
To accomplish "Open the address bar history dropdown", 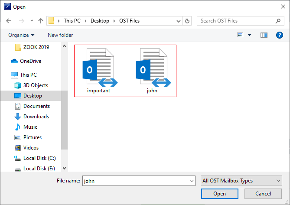I will (x=179, y=21).
